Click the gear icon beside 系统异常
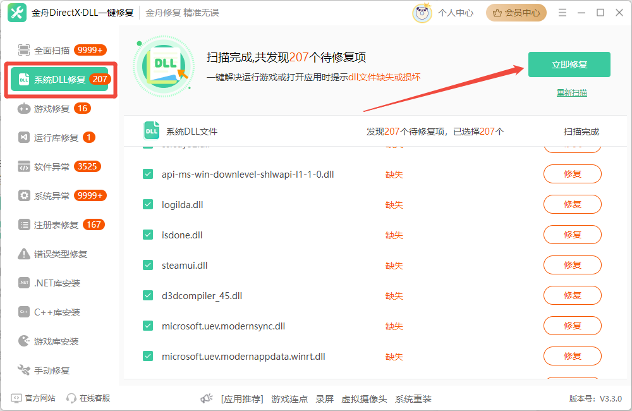This screenshot has width=632, height=411. 24,195
